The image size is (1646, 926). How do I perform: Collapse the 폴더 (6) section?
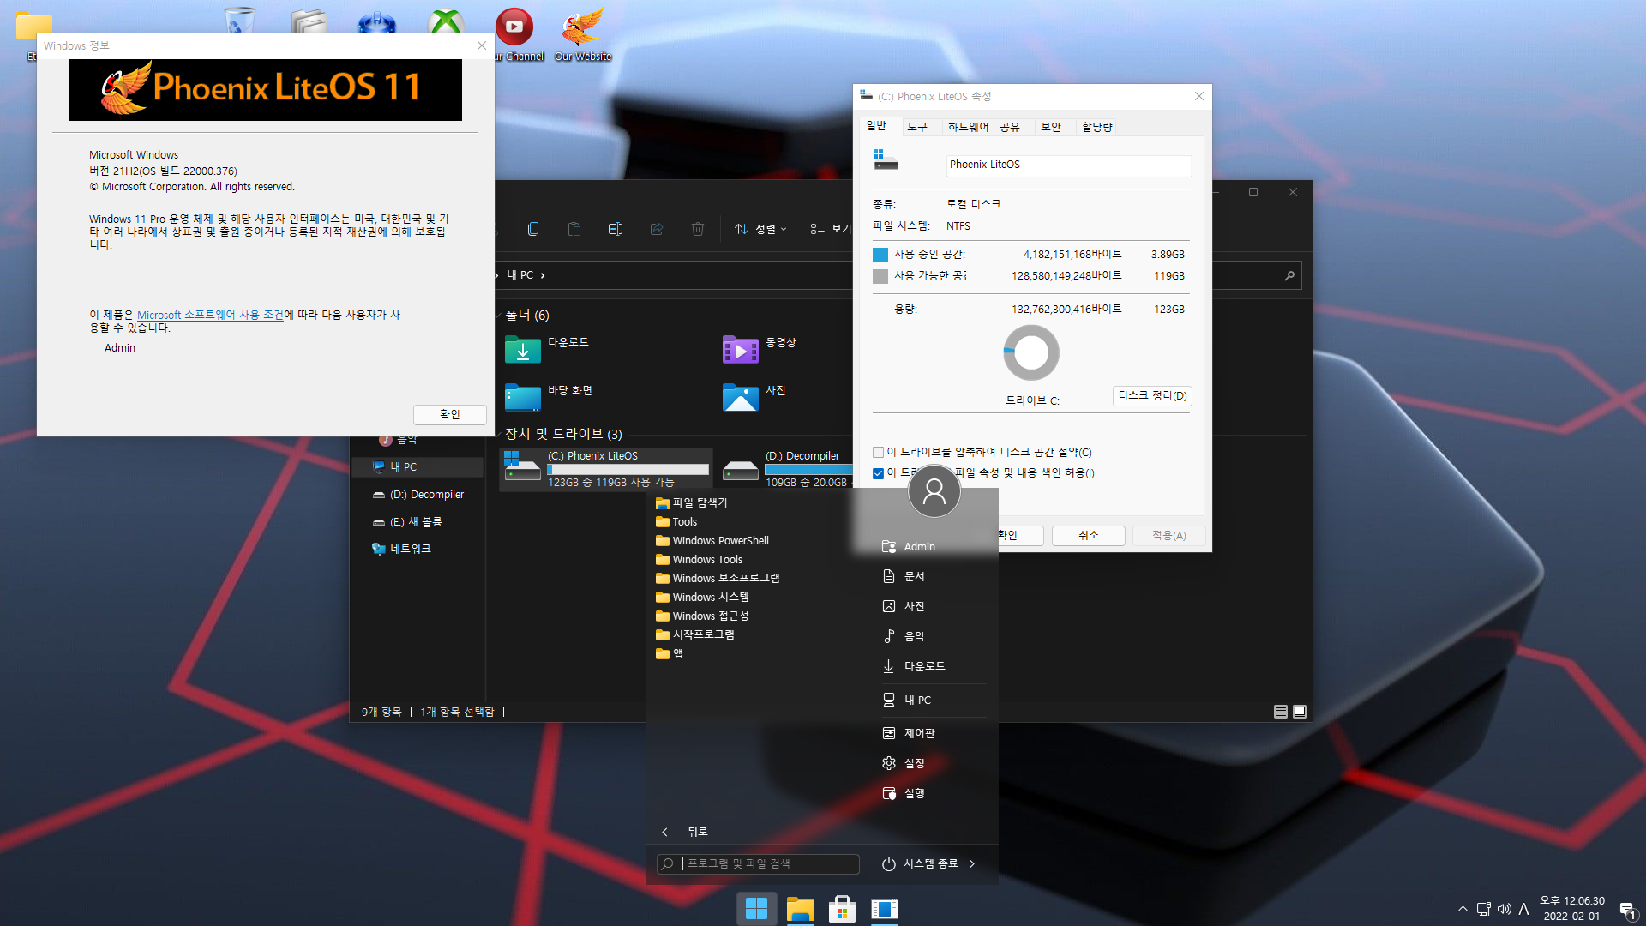[499, 316]
